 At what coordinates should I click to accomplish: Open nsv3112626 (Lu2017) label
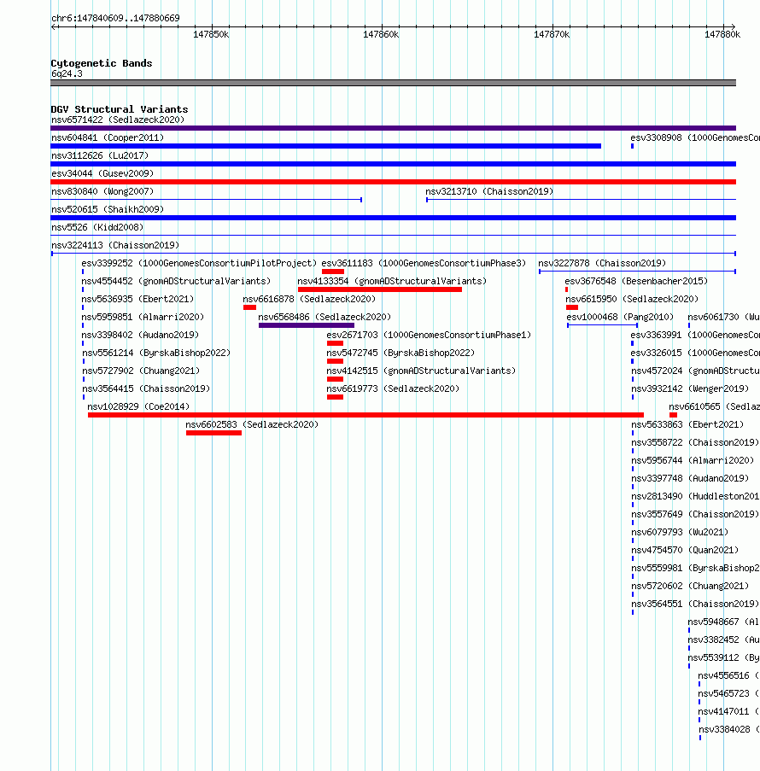100,155
